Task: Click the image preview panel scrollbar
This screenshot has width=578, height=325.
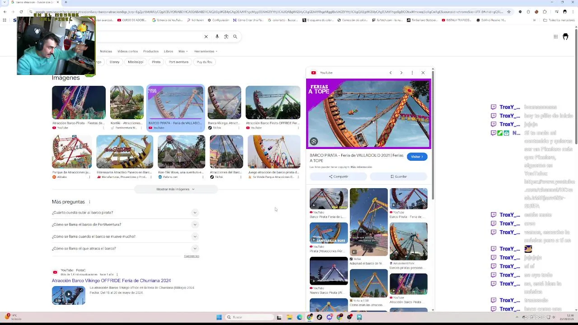Action: pos(433,134)
